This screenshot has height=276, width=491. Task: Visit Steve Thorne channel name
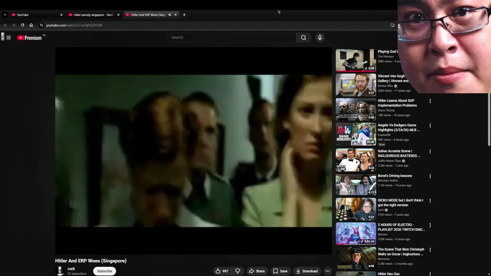(386, 110)
